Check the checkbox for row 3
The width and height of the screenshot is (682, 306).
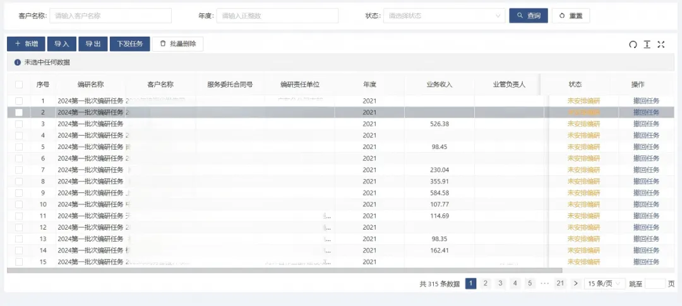(x=19, y=124)
